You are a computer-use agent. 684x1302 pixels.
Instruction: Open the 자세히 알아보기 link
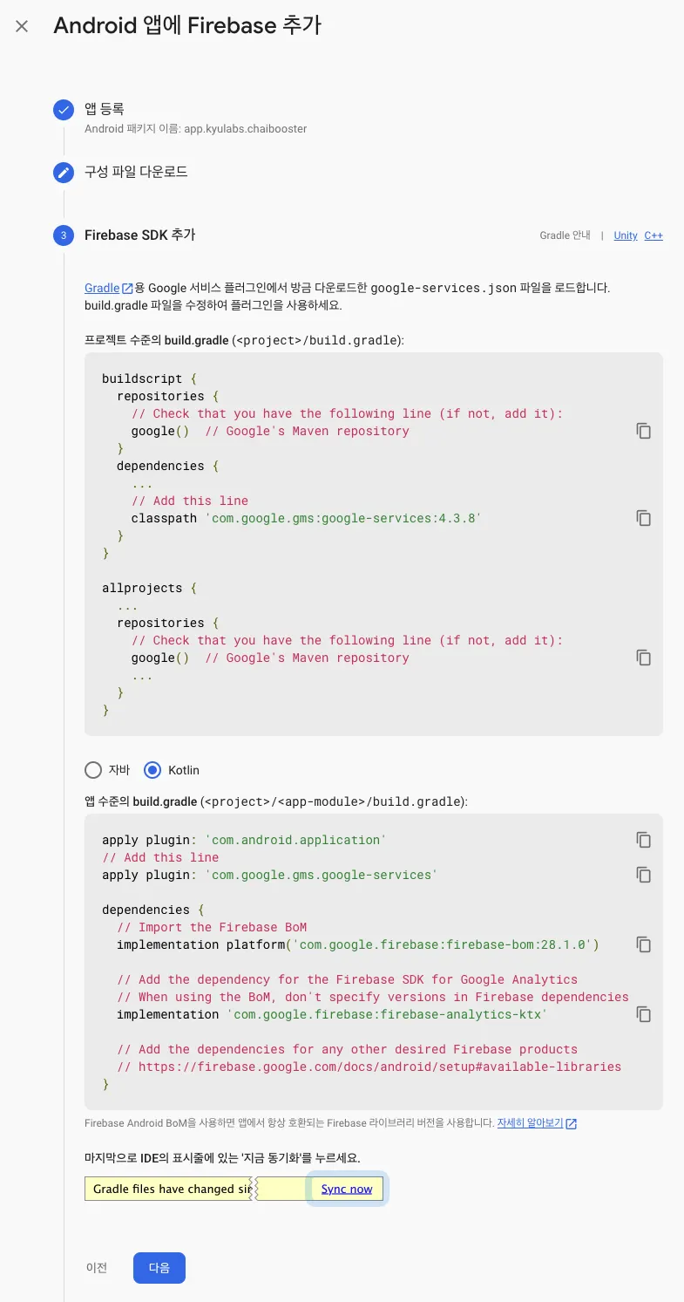pyautogui.click(x=531, y=1123)
